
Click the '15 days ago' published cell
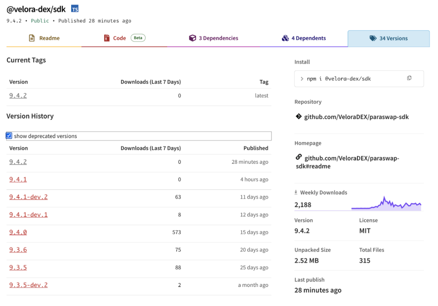254,232
